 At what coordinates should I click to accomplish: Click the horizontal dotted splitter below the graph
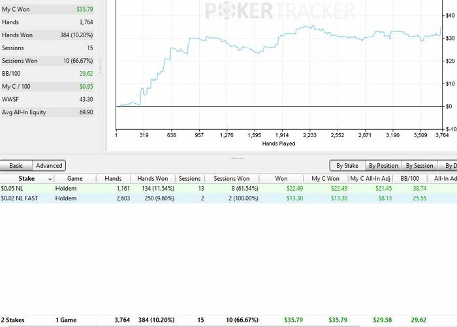point(236,158)
